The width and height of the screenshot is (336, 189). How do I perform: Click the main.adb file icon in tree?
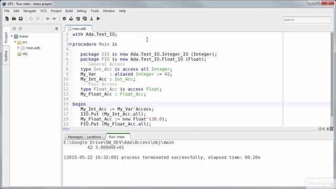(x=23, y=48)
